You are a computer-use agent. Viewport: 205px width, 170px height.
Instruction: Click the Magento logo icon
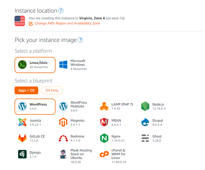pos(63,122)
